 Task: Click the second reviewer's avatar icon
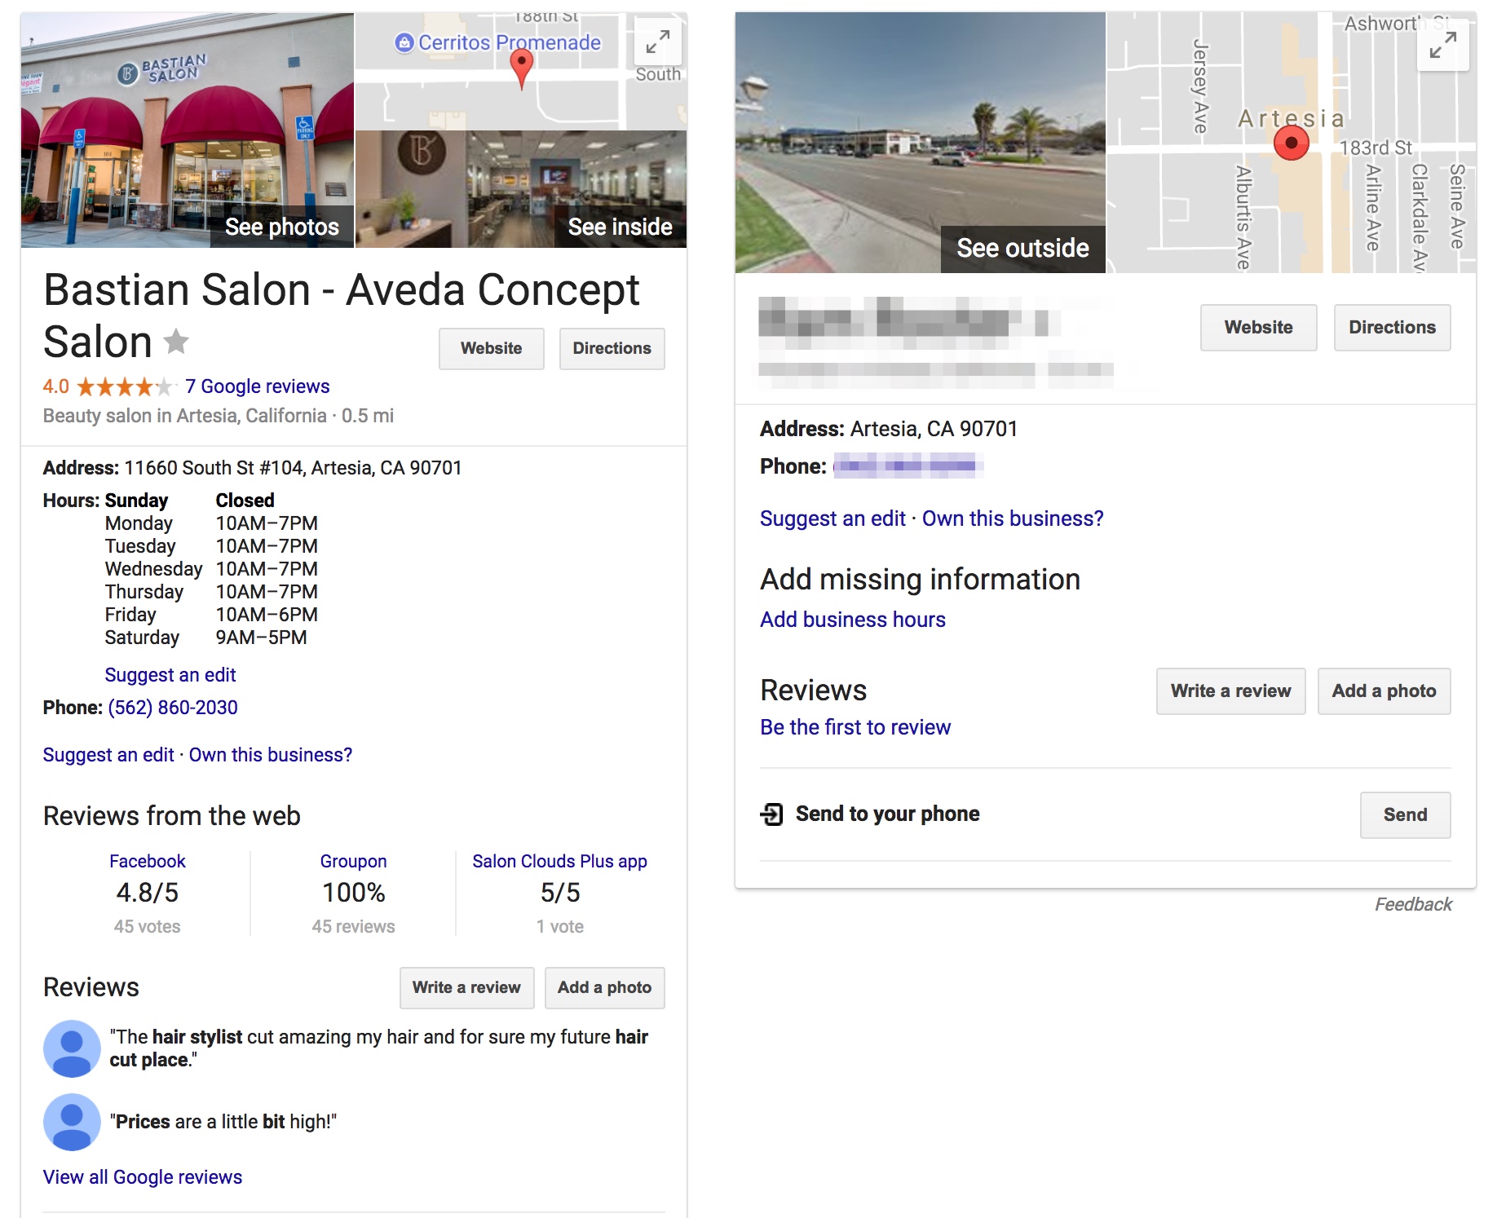tap(72, 1122)
